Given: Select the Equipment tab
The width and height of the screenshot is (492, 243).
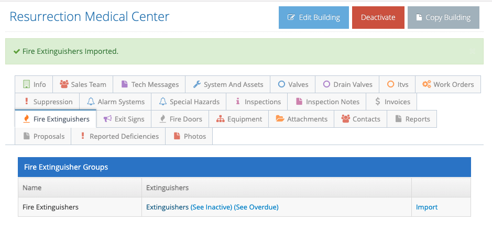Looking at the screenshot, I should point(239,119).
